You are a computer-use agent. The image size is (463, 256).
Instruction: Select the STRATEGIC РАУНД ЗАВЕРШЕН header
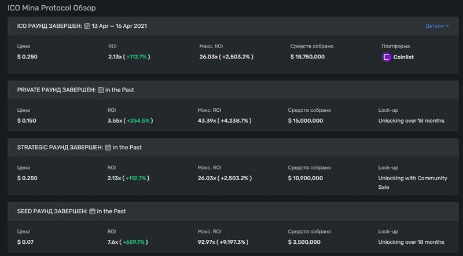click(60, 147)
